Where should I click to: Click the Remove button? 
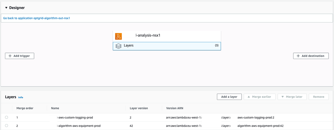[x=319, y=97]
